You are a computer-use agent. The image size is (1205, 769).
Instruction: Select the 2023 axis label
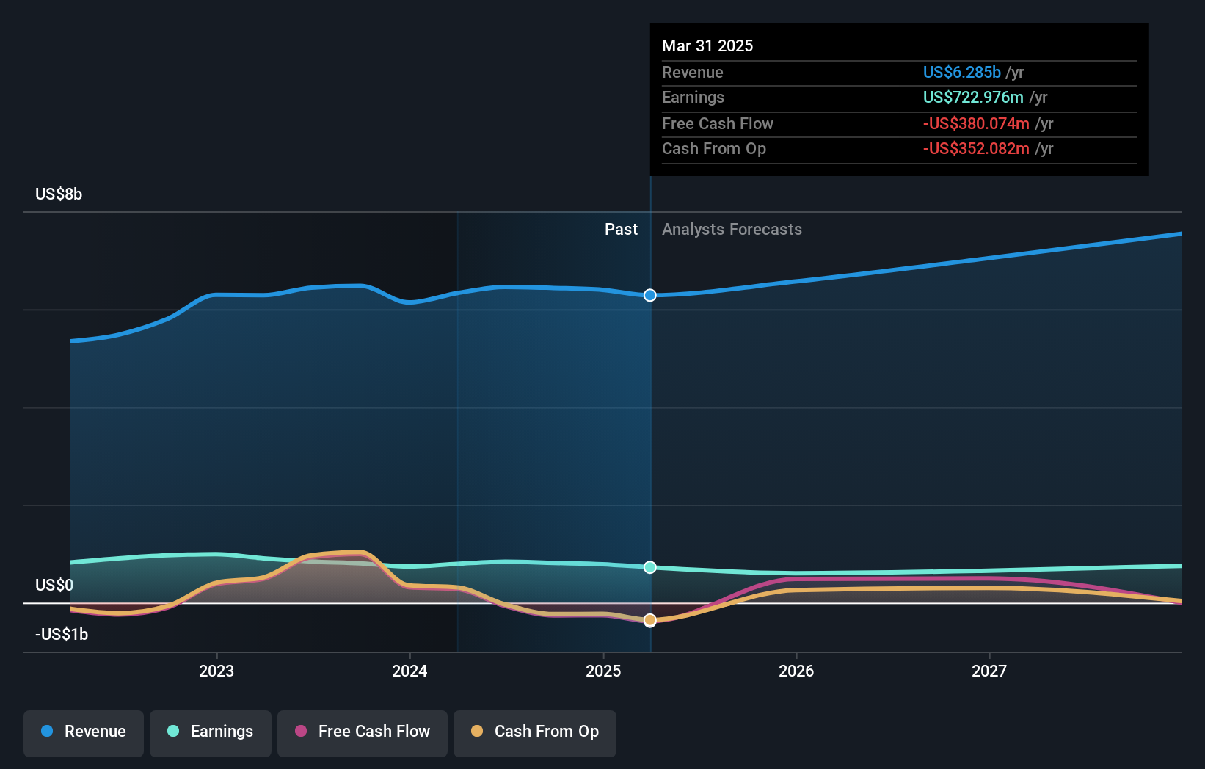pyautogui.click(x=216, y=671)
